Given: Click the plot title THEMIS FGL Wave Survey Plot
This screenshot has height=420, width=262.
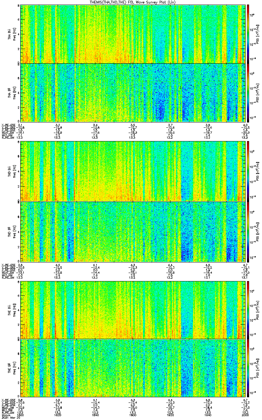Looking at the screenshot, I should [x=133, y=2].
